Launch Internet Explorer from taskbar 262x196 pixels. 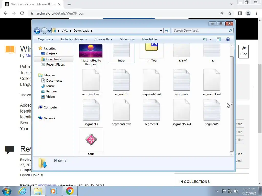[x=23, y=191]
